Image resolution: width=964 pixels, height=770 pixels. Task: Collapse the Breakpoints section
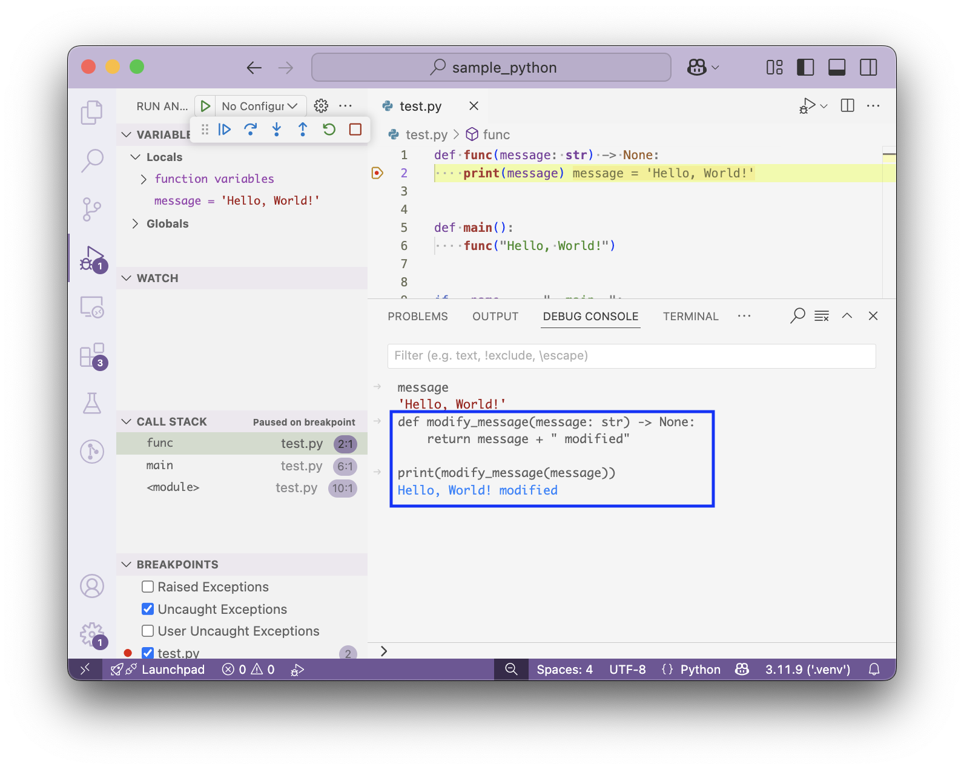click(x=127, y=564)
